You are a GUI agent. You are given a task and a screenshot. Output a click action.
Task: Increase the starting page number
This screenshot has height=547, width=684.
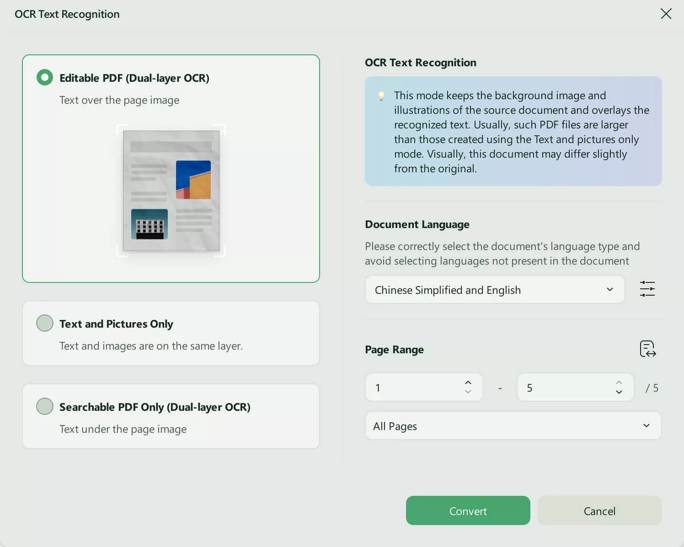pos(468,382)
